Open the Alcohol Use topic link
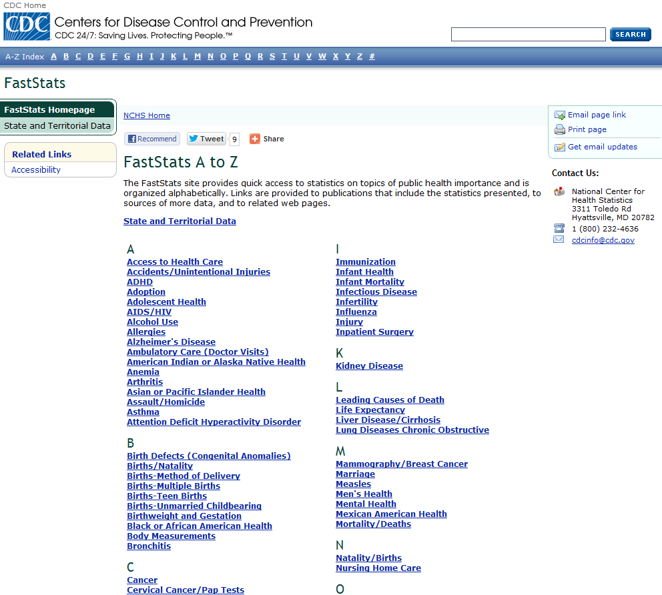 [152, 322]
